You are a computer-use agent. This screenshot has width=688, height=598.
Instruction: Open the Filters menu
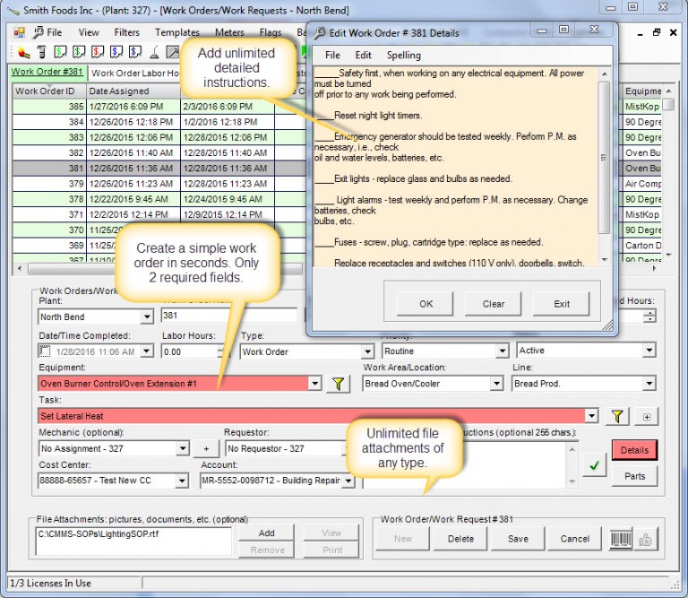tap(127, 32)
